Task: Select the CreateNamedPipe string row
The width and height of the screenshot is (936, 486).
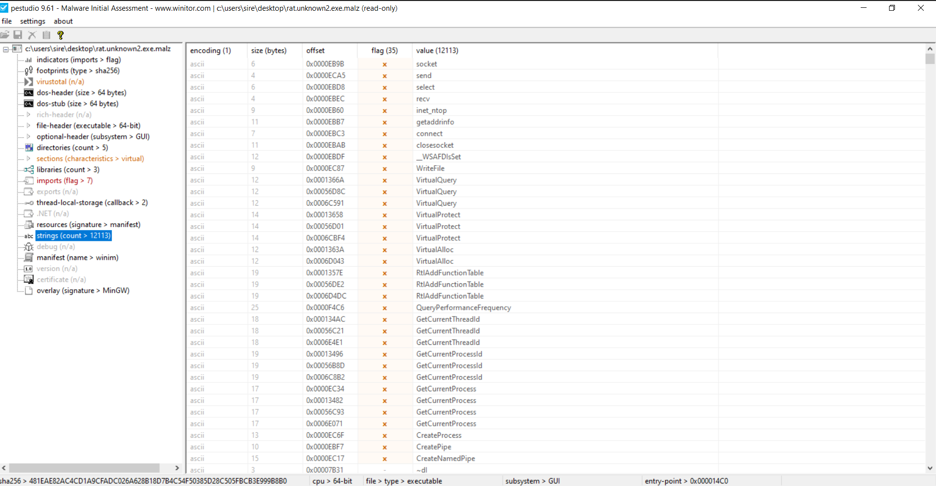Action: pos(445,458)
